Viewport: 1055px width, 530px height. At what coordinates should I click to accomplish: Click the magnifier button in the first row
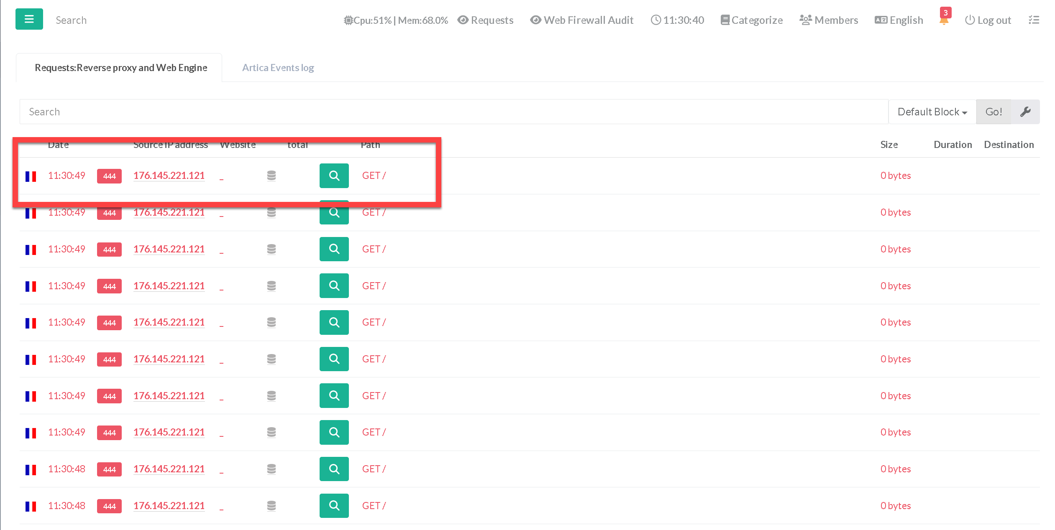tap(334, 176)
